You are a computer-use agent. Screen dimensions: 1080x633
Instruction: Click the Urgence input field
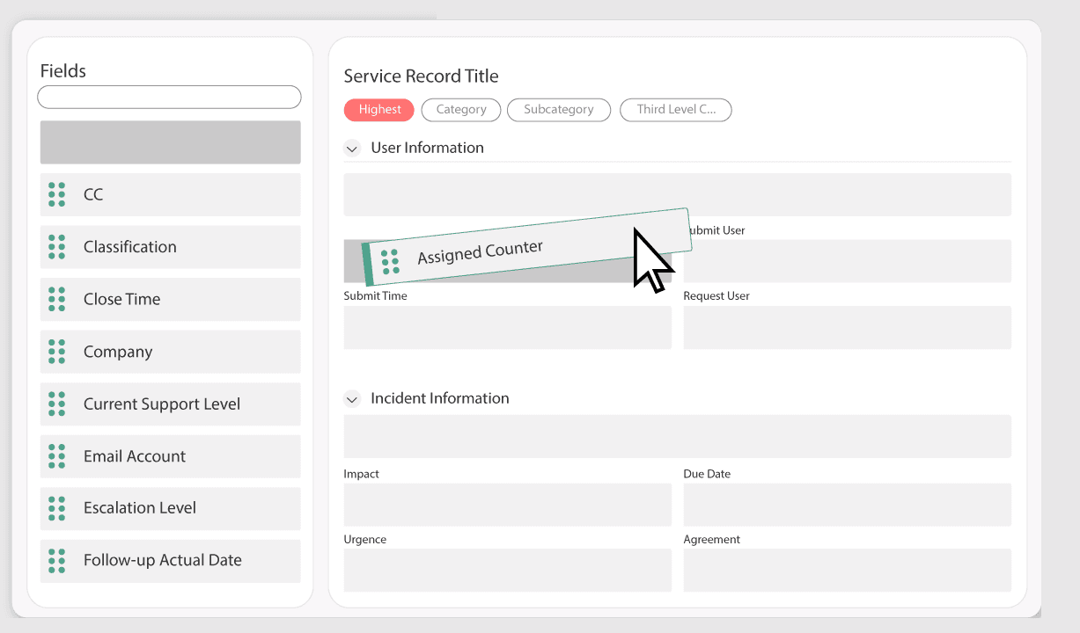pos(508,570)
